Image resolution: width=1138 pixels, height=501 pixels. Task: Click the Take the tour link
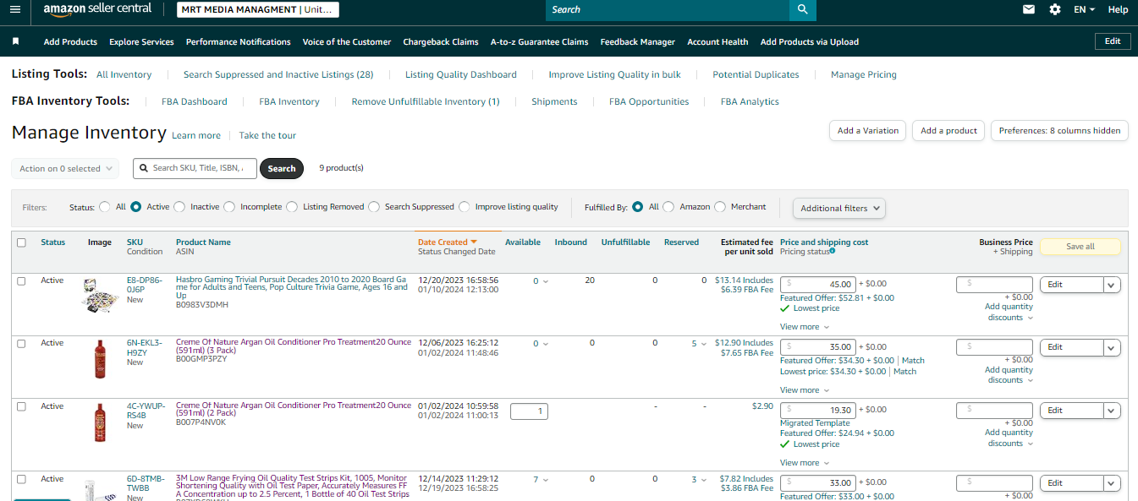coord(267,135)
